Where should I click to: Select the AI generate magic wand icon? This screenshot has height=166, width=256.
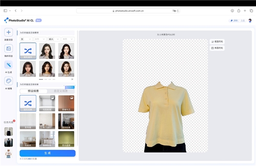pos(9,65)
